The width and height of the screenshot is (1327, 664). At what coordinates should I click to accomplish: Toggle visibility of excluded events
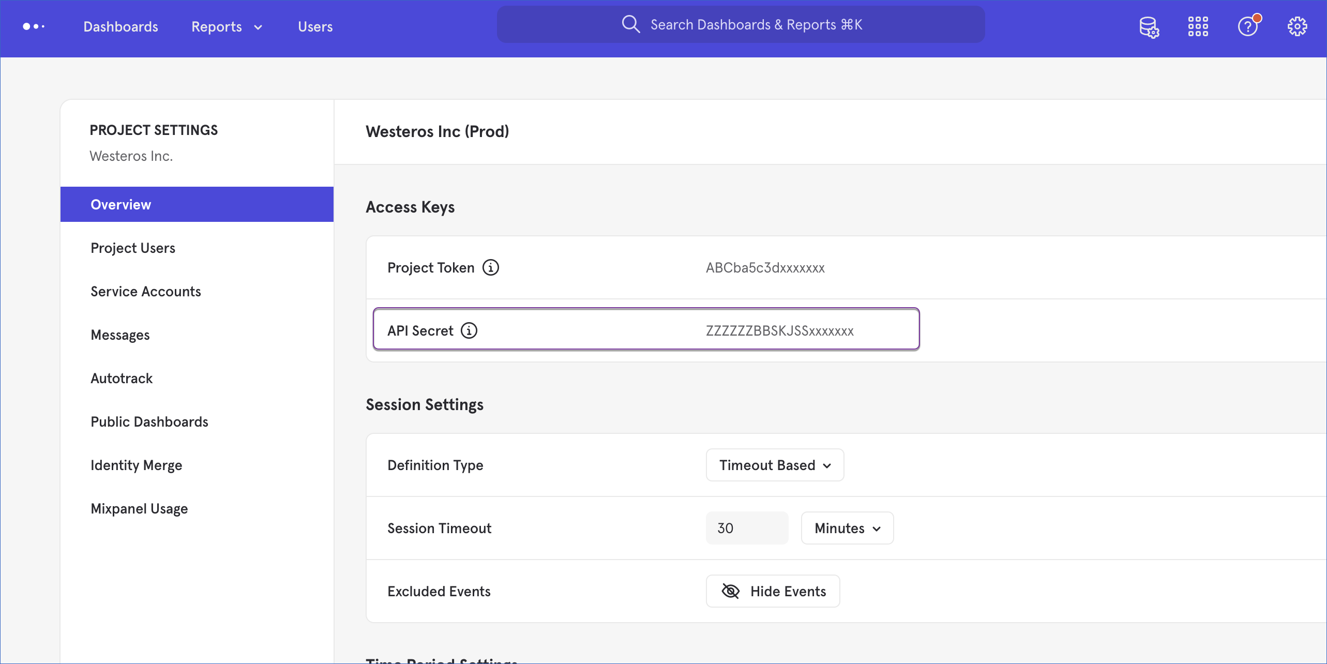point(772,591)
